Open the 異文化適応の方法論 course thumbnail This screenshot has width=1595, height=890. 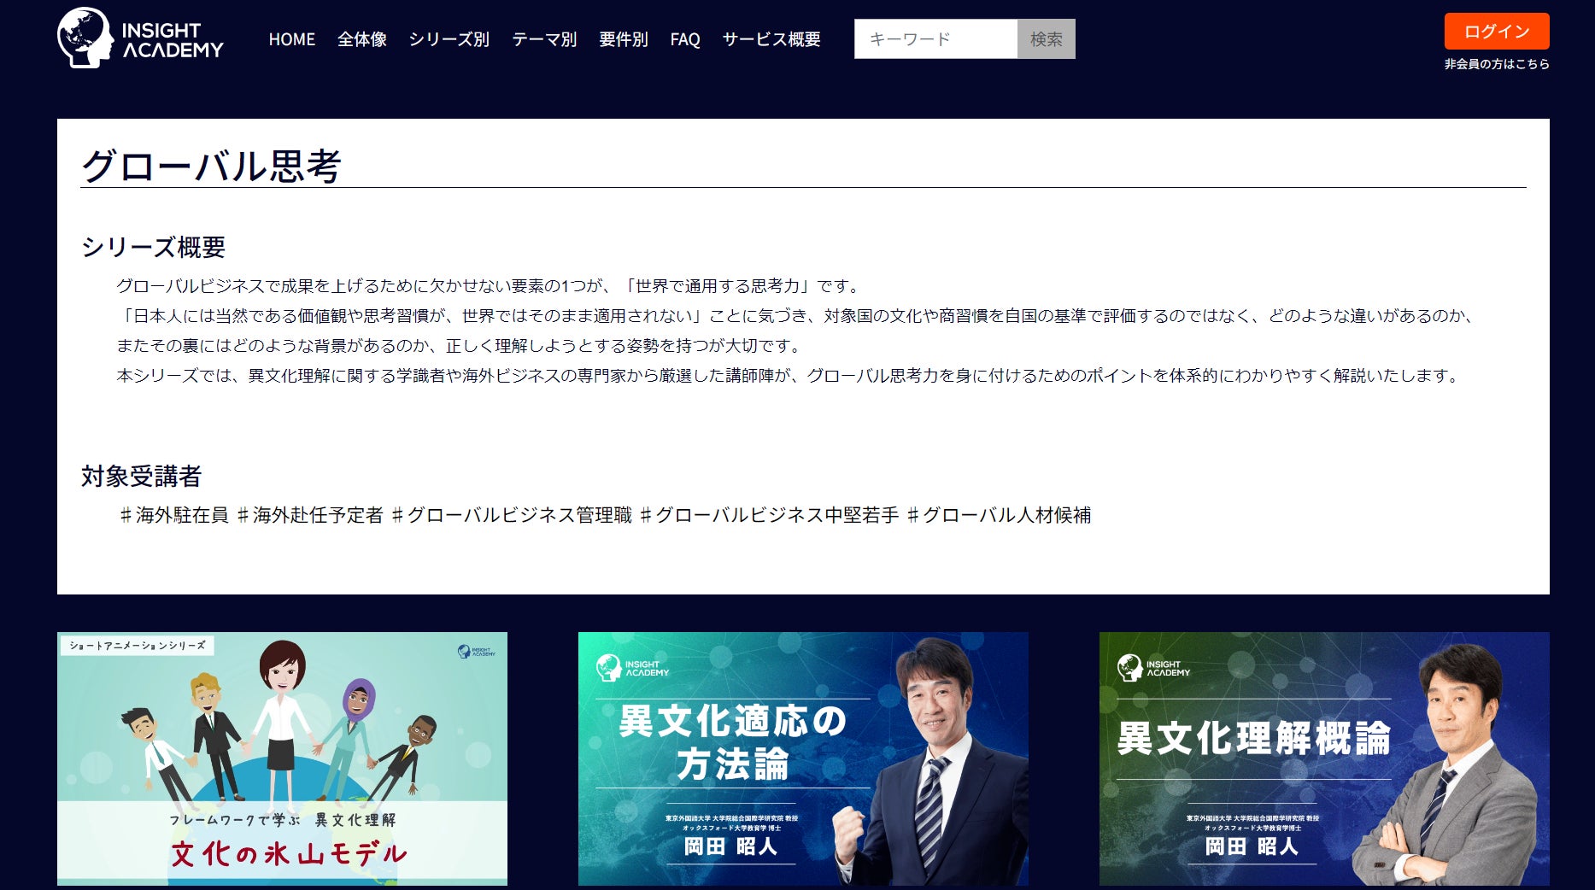[x=803, y=758]
